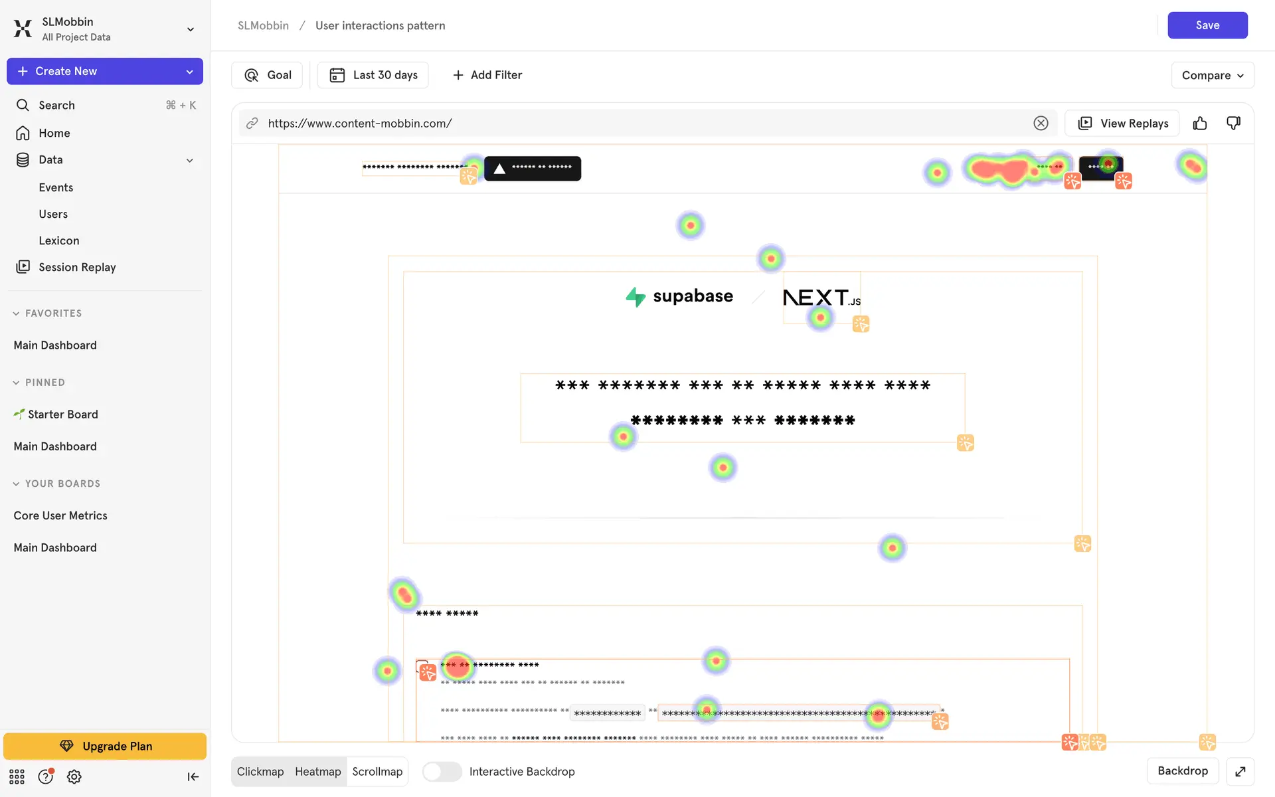Open the apps grid icon
1275x797 pixels.
[17, 776]
